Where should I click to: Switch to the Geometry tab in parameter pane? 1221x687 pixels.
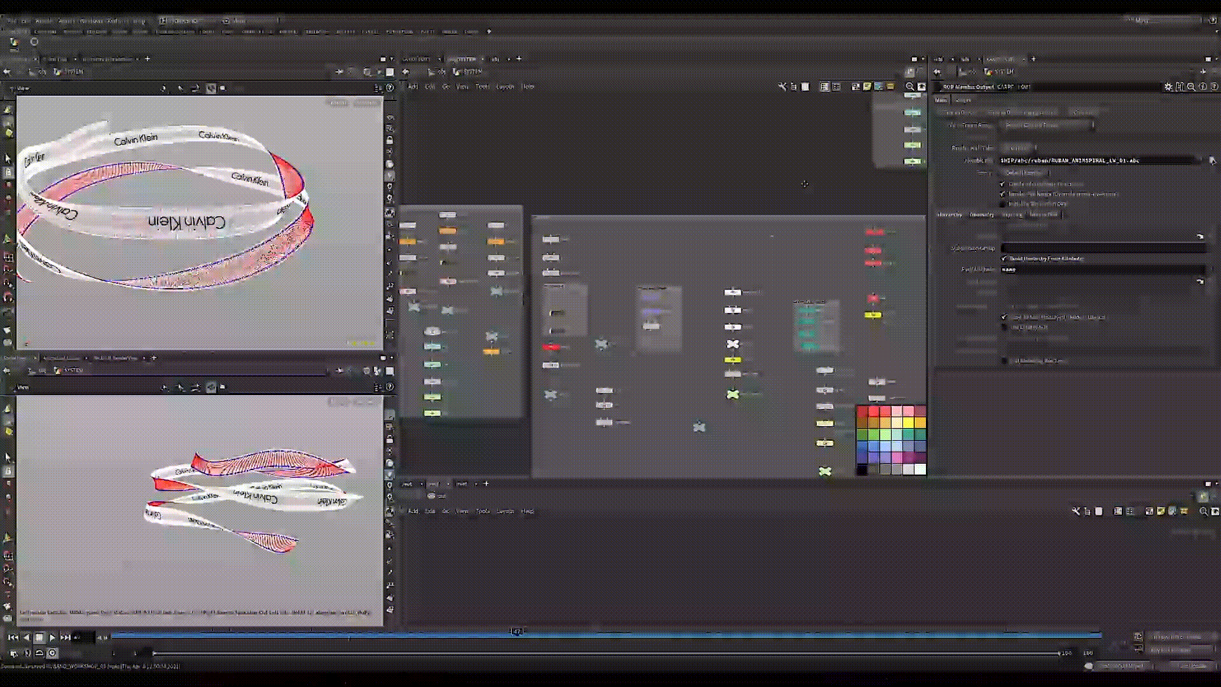tap(981, 214)
